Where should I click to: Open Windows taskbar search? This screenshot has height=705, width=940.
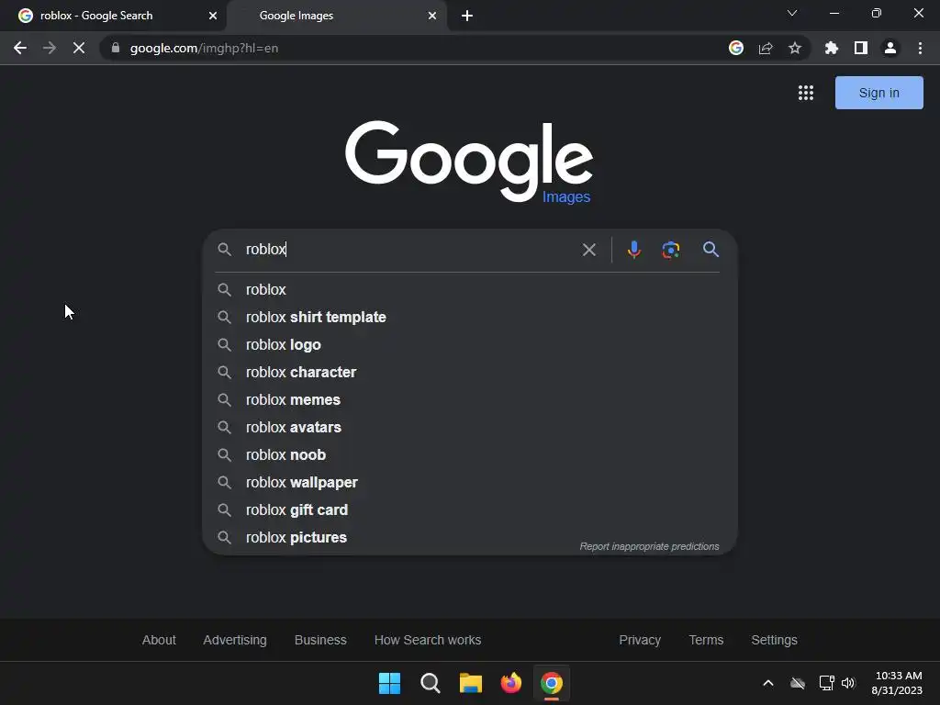point(431,683)
